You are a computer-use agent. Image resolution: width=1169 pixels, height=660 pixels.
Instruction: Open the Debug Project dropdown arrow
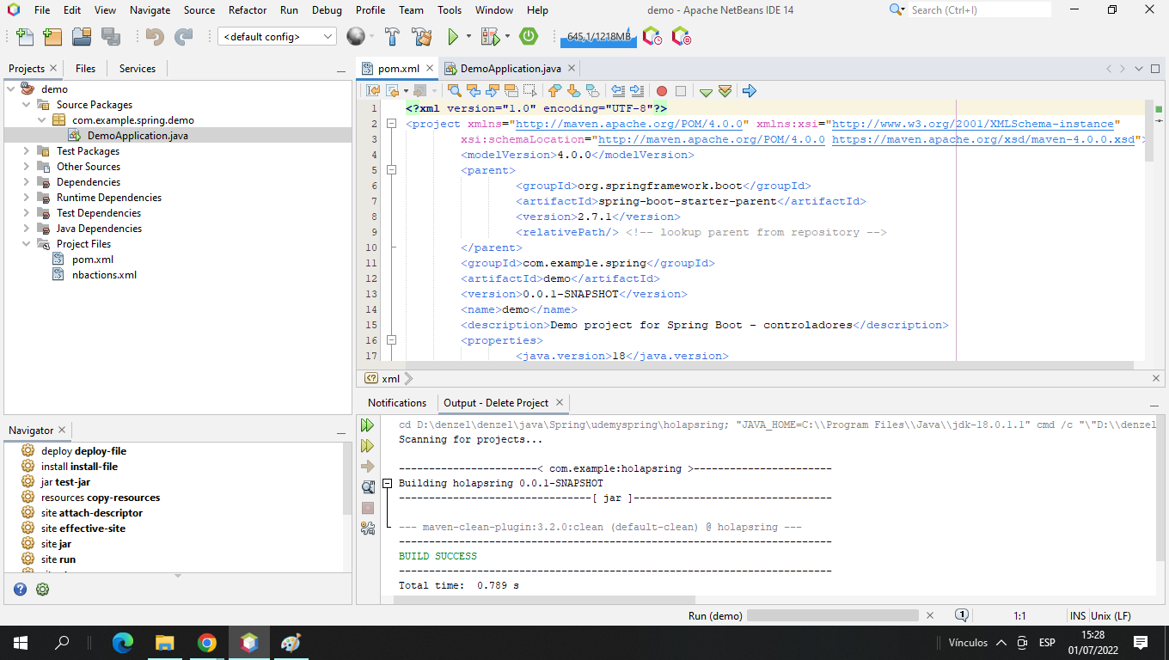point(507,37)
